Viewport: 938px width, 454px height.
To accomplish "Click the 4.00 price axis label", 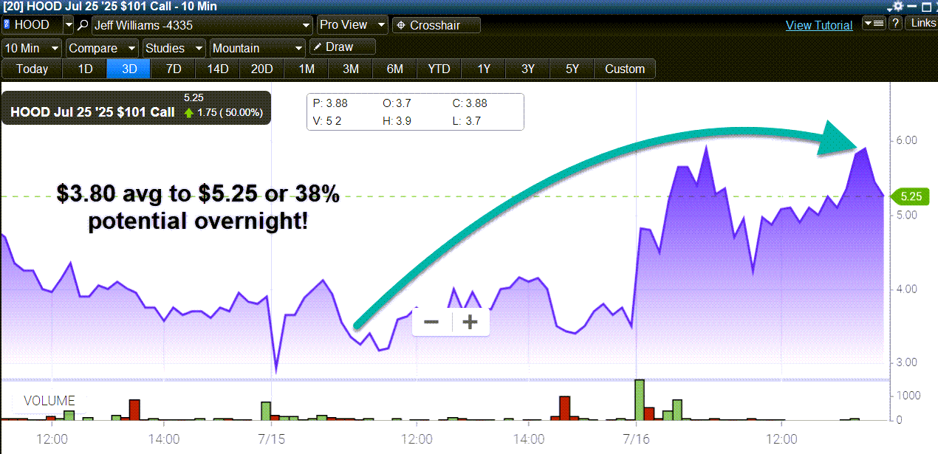I will [x=907, y=289].
